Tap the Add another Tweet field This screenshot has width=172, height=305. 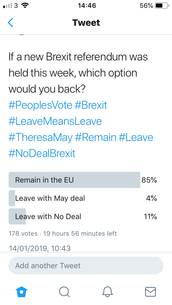(86, 266)
